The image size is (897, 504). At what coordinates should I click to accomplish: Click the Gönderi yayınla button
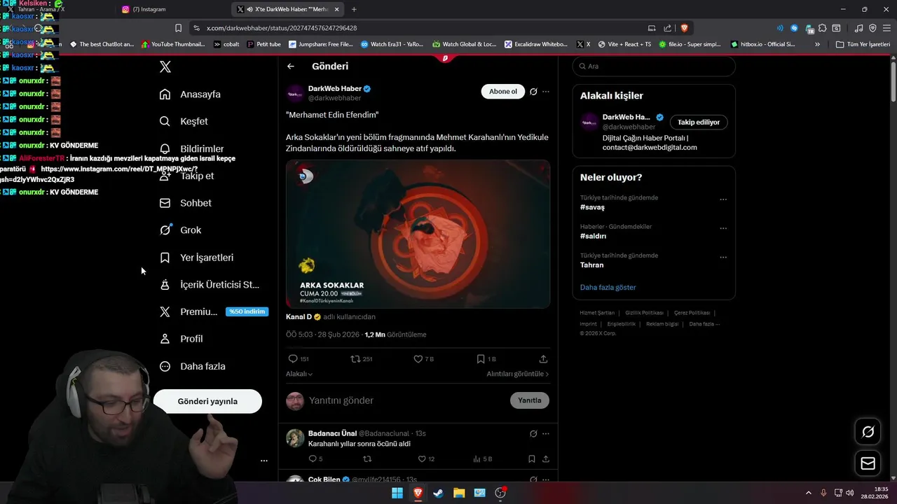coord(207,401)
